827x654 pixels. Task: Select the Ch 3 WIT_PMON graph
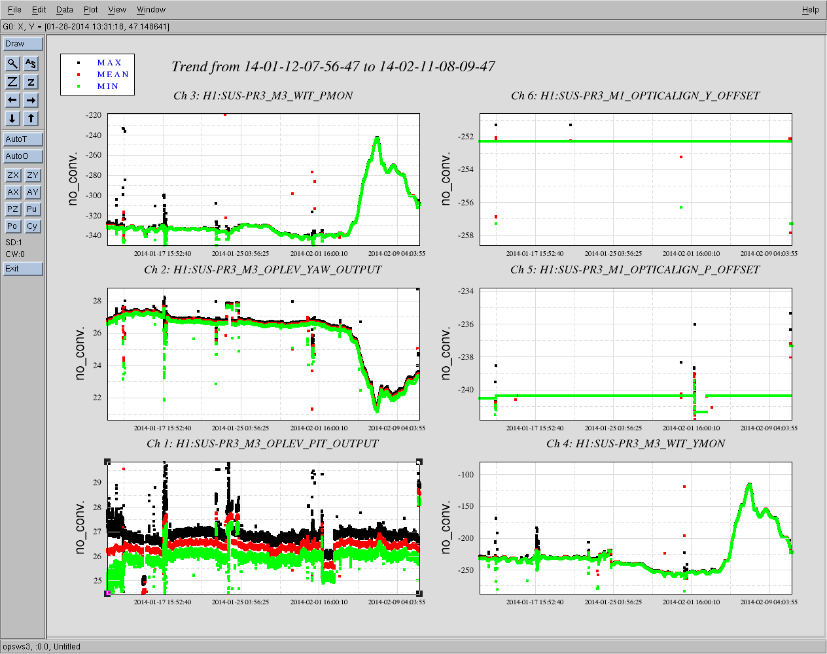click(x=263, y=180)
